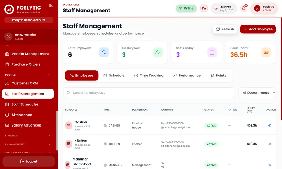Open the Performance tab

point(187,75)
